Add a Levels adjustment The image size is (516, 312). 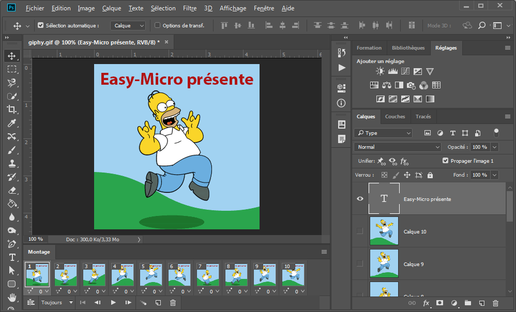tap(392, 71)
